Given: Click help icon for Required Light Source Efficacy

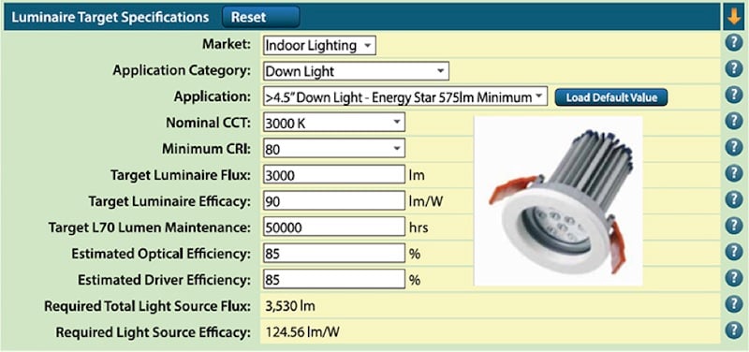Looking at the screenshot, I should coord(734,330).
